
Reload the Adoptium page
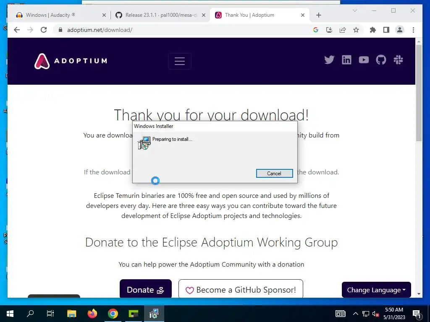[44, 30]
